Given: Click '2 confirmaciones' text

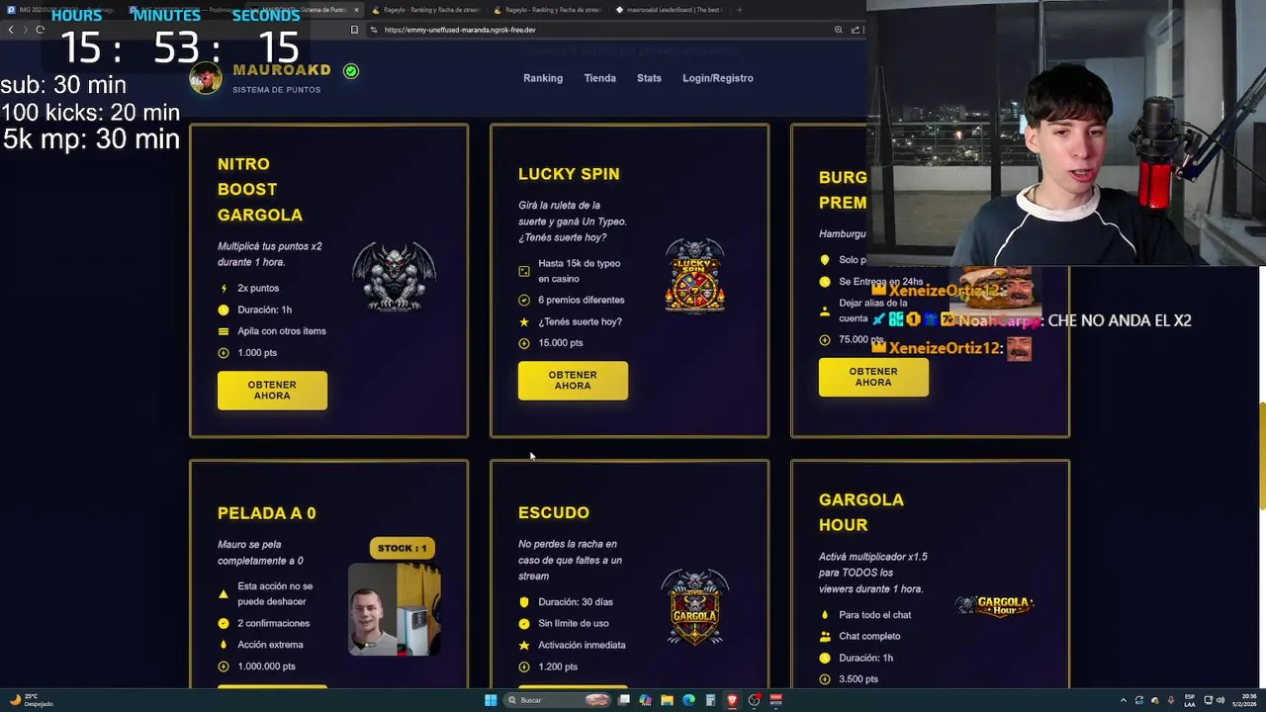Looking at the screenshot, I should (274, 623).
